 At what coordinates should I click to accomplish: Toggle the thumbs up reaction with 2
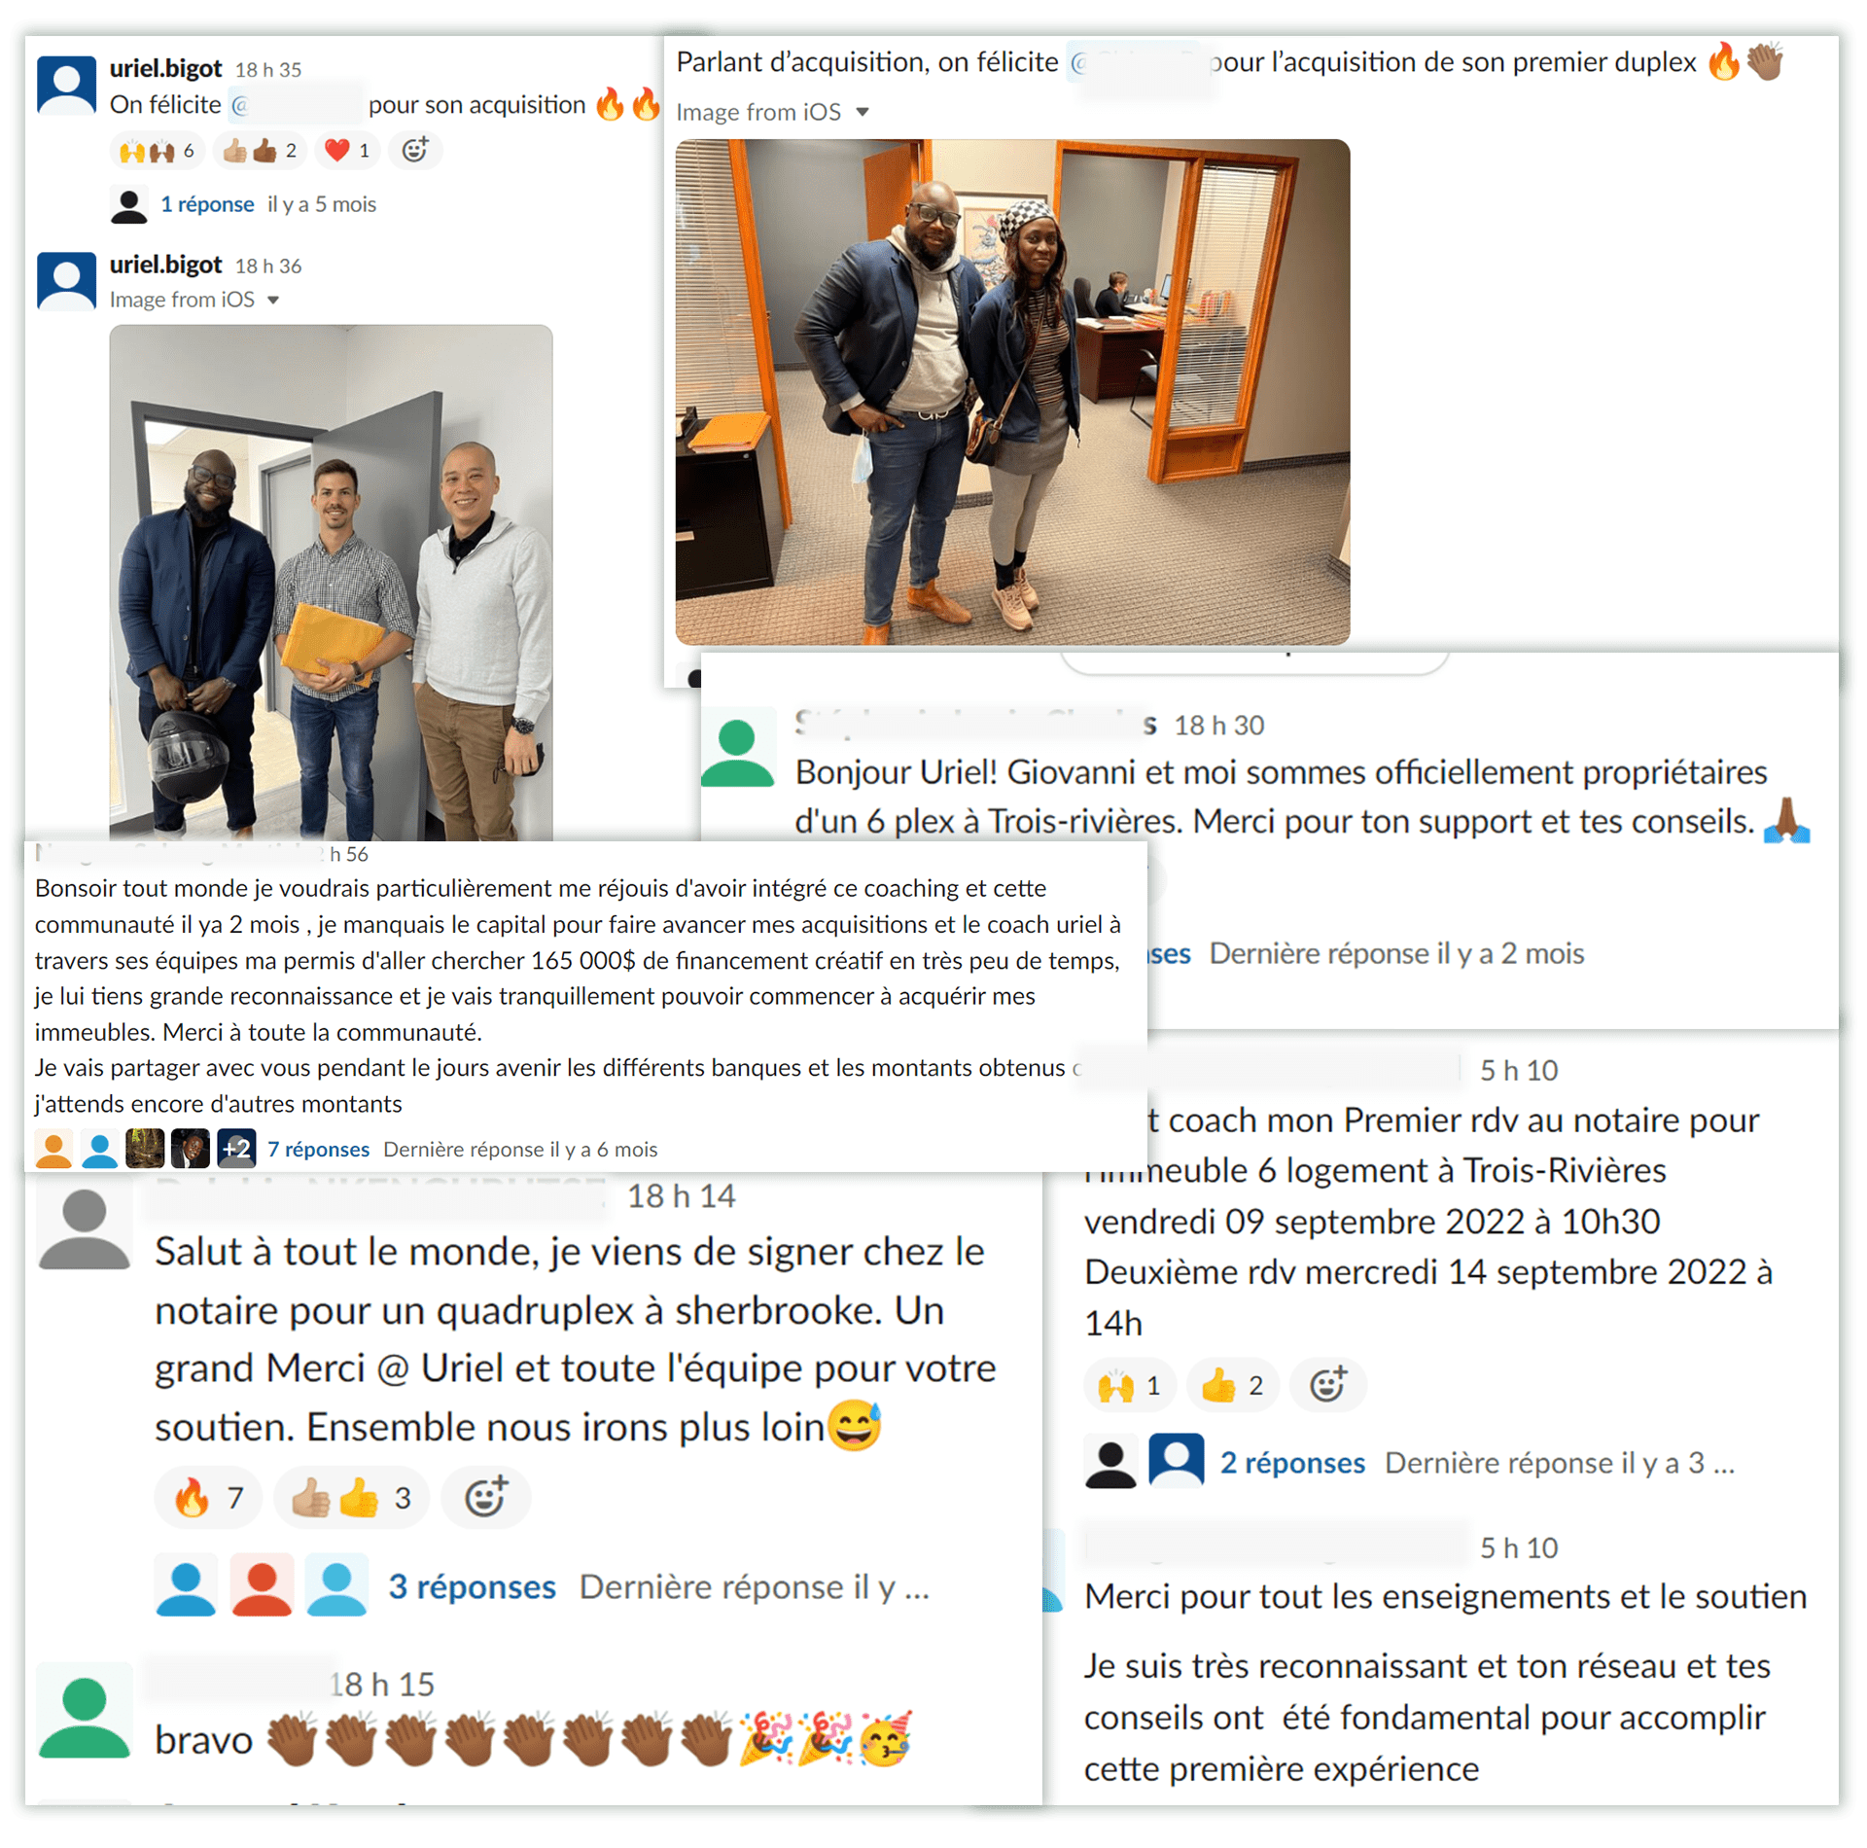pyautogui.click(x=259, y=151)
